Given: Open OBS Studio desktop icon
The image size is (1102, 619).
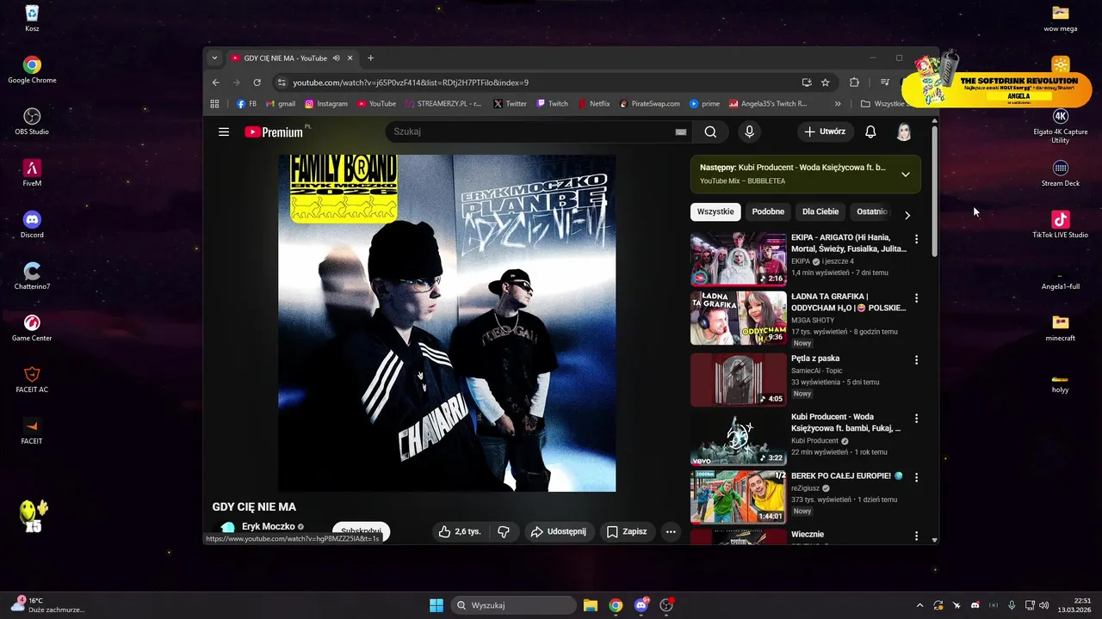Looking at the screenshot, I should tap(32, 120).
